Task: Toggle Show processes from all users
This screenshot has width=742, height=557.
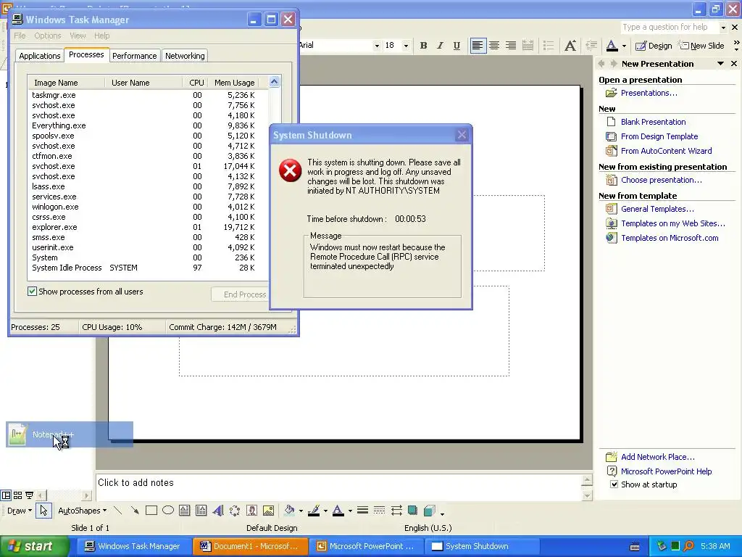Action: point(32,292)
